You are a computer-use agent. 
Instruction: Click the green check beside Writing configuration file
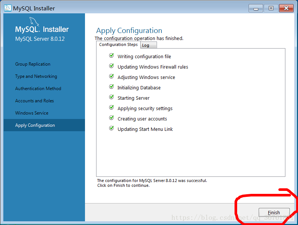[112, 56]
